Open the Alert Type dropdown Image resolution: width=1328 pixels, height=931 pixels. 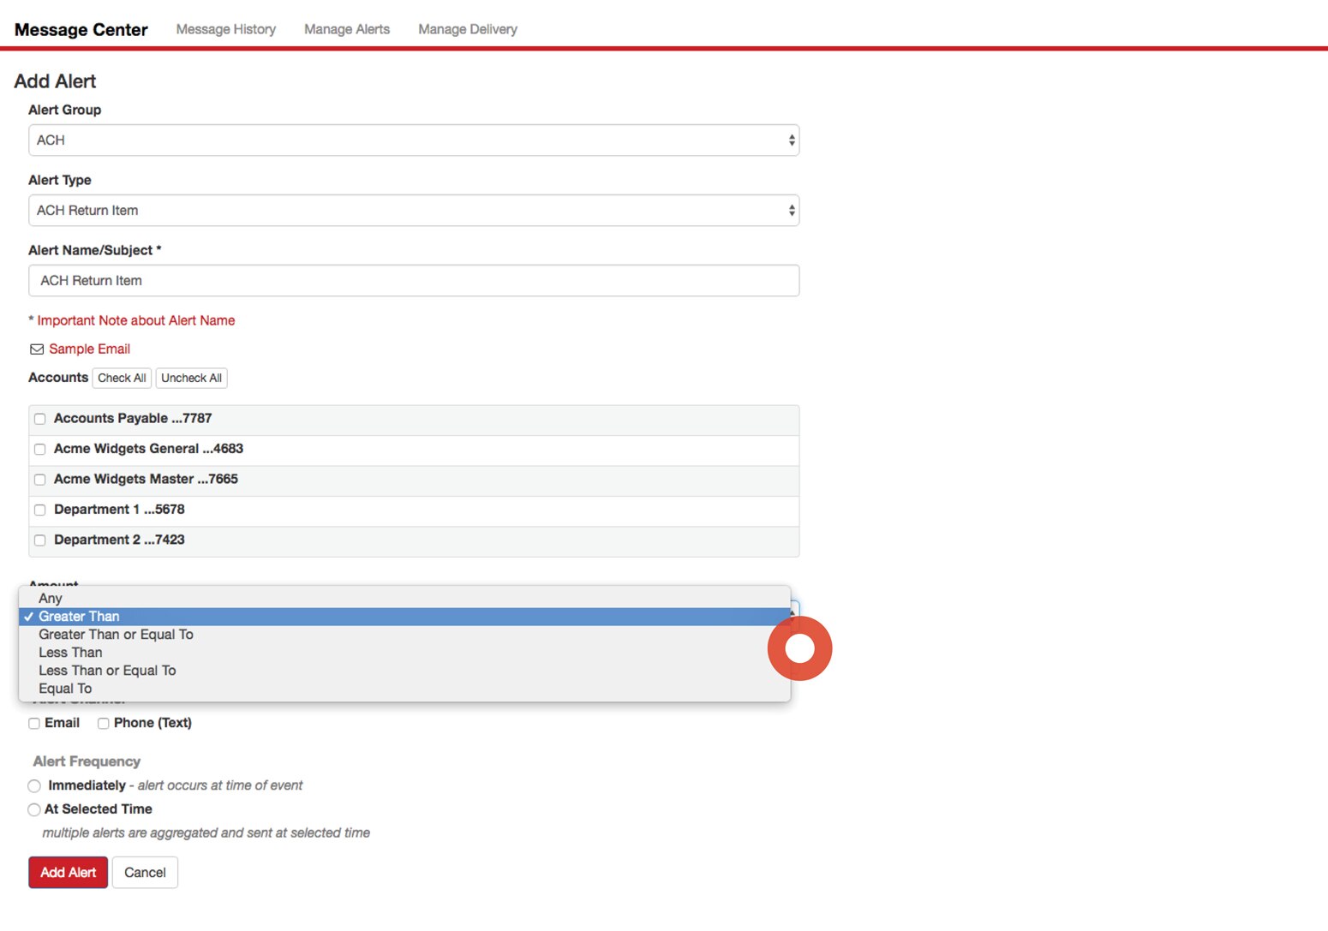[x=415, y=210]
